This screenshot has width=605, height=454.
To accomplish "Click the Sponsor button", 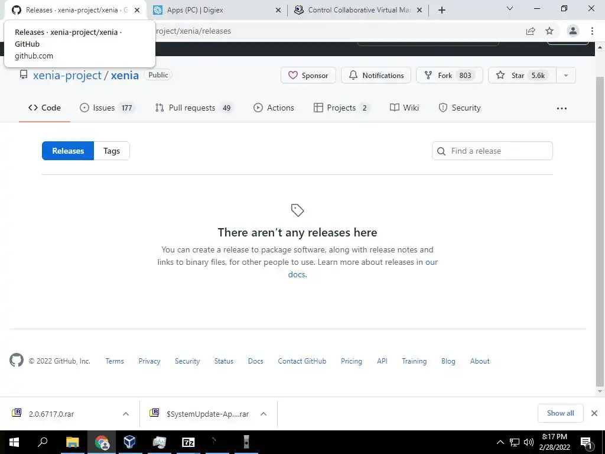I will tap(308, 75).
